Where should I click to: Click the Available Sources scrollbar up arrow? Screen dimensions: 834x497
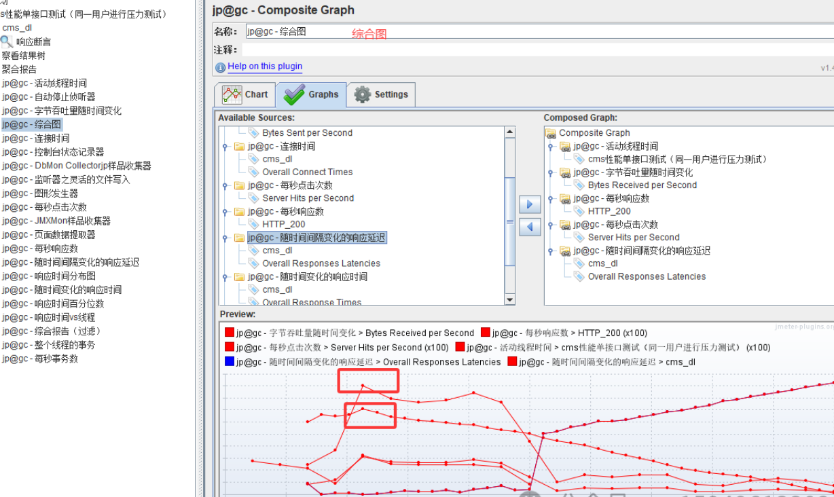[x=510, y=133]
